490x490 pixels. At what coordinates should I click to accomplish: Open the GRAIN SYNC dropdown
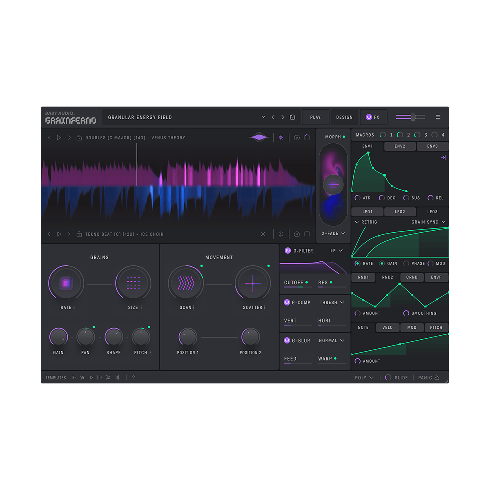point(429,222)
